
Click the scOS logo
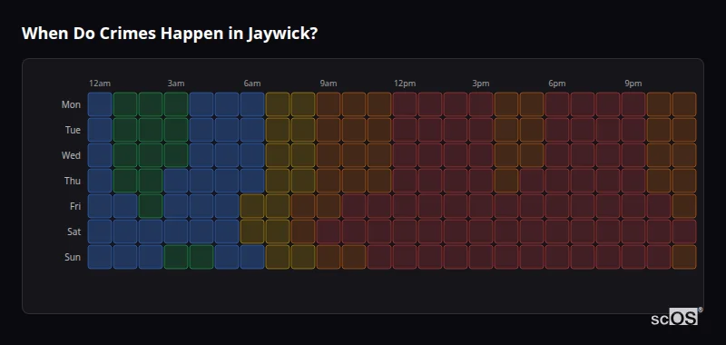(x=677, y=317)
